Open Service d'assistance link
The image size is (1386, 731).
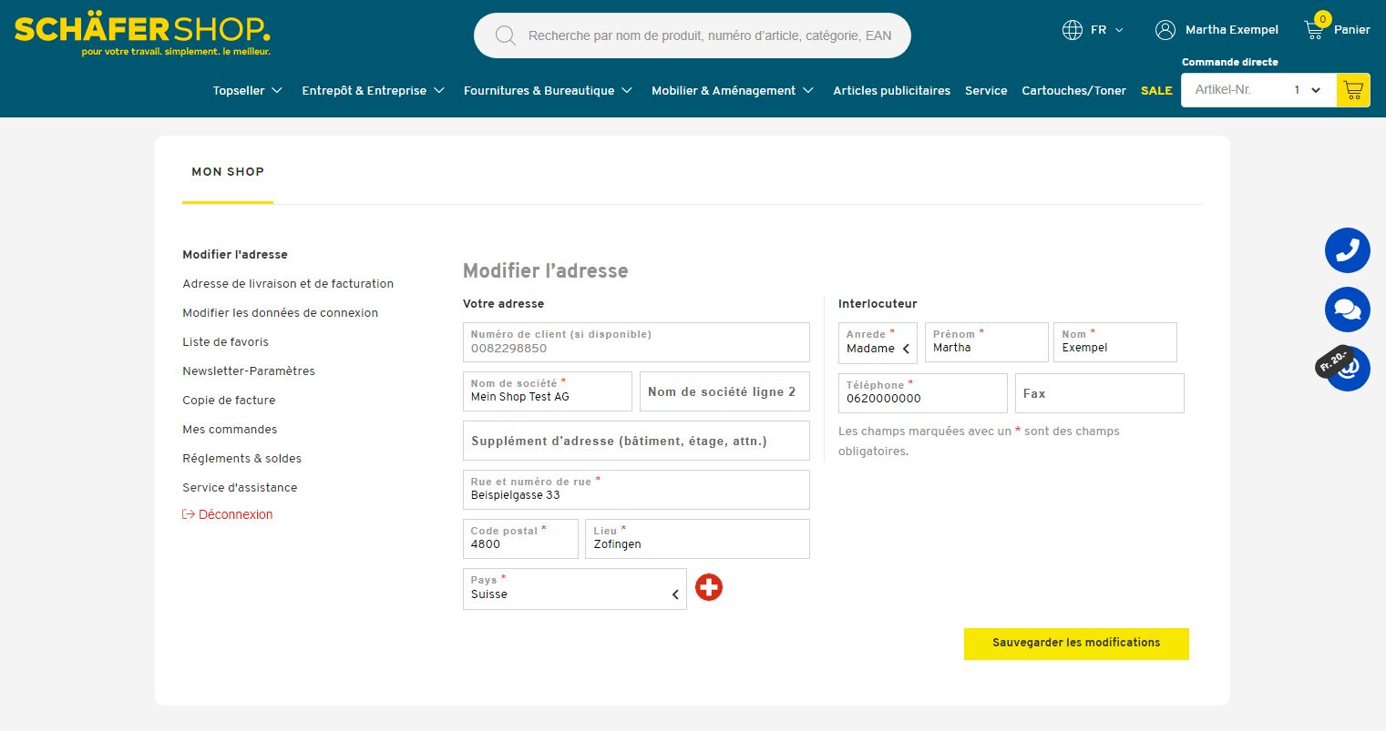click(x=240, y=487)
